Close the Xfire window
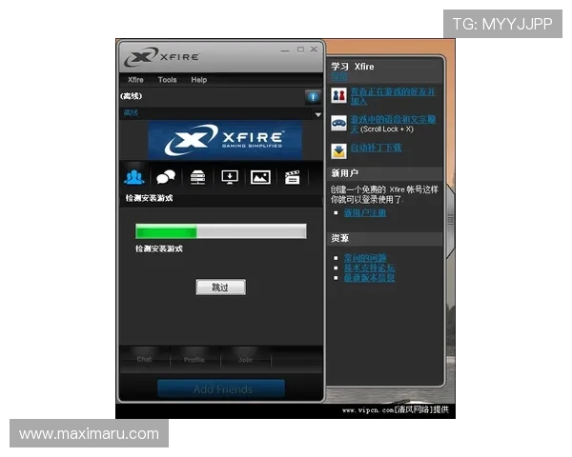Image resolution: width=572 pixels, height=457 pixels. [x=314, y=50]
